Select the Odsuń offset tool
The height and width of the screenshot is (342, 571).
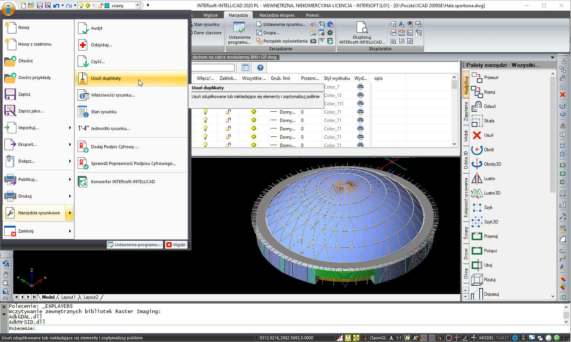coord(484,106)
